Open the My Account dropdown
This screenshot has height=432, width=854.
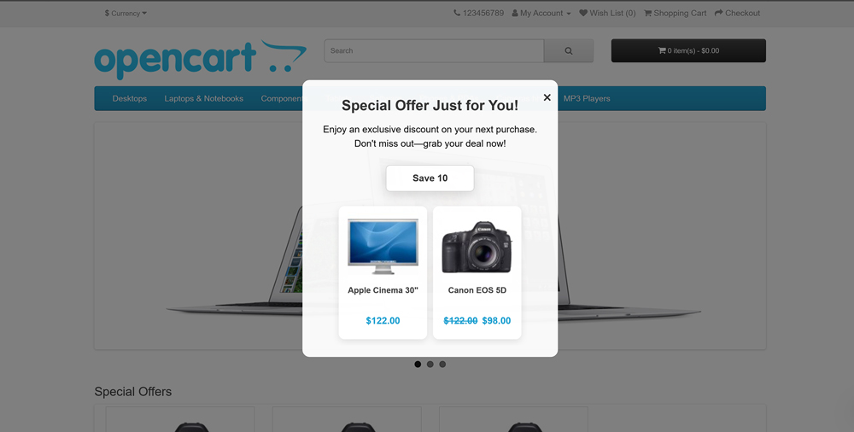[541, 13]
